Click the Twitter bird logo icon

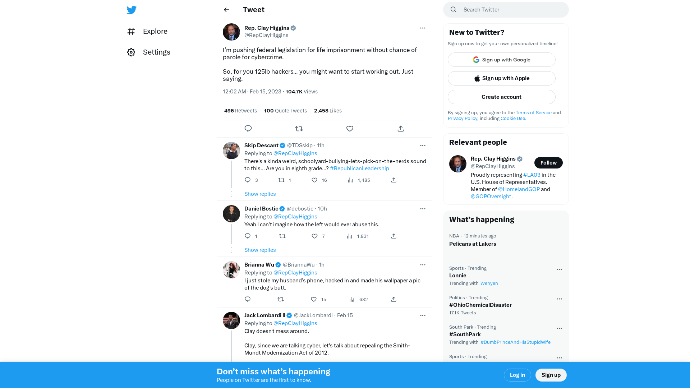[132, 9]
